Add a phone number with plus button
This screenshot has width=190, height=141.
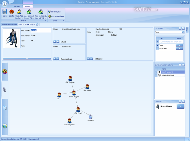tap(55, 59)
